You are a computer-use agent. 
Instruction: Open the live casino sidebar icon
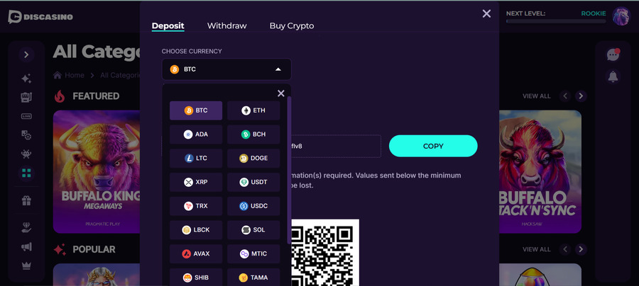[26, 116]
